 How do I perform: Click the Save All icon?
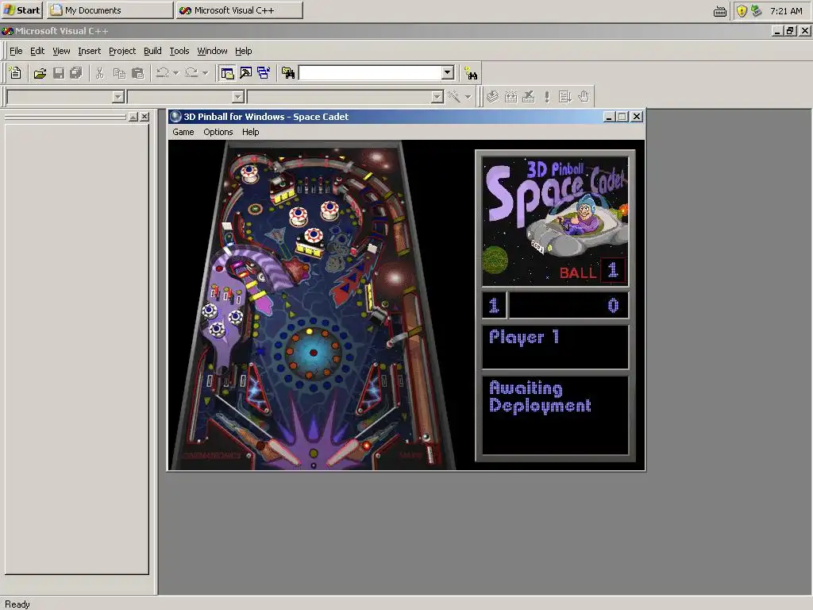point(76,73)
